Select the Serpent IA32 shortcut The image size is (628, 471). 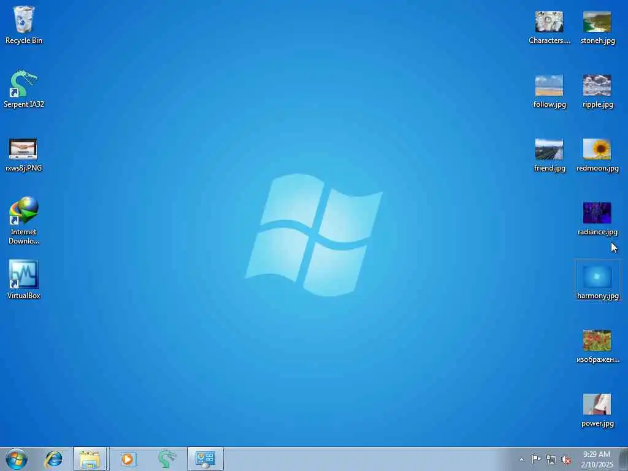tap(24, 88)
